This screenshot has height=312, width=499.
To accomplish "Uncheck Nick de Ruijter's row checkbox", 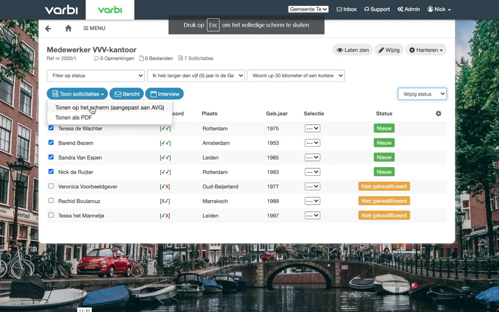I will tap(51, 172).
